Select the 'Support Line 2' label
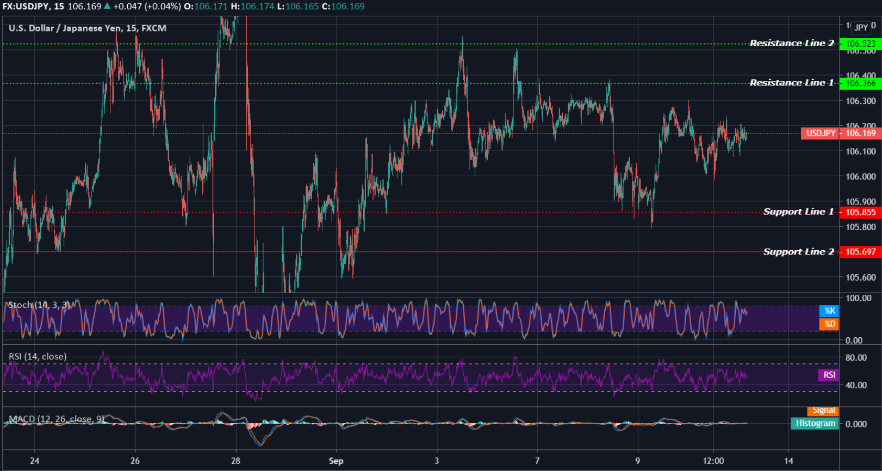Viewport: 882px width, 471px height. click(x=798, y=251)
